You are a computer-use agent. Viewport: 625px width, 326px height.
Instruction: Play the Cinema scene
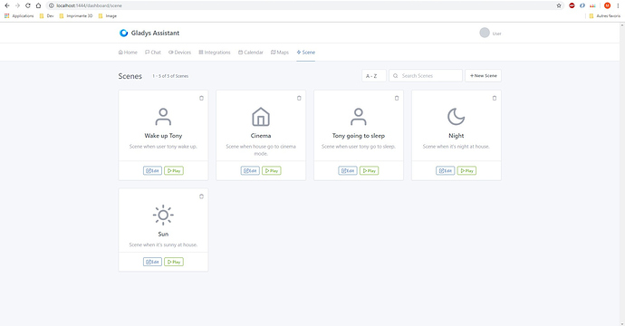click(272, 170)
